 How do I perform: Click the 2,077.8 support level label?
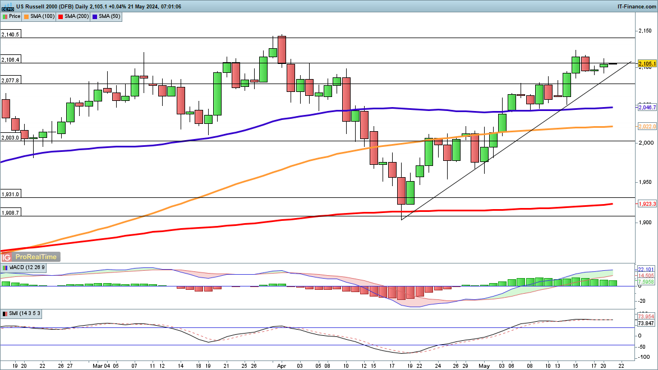[x=11, y=80]
